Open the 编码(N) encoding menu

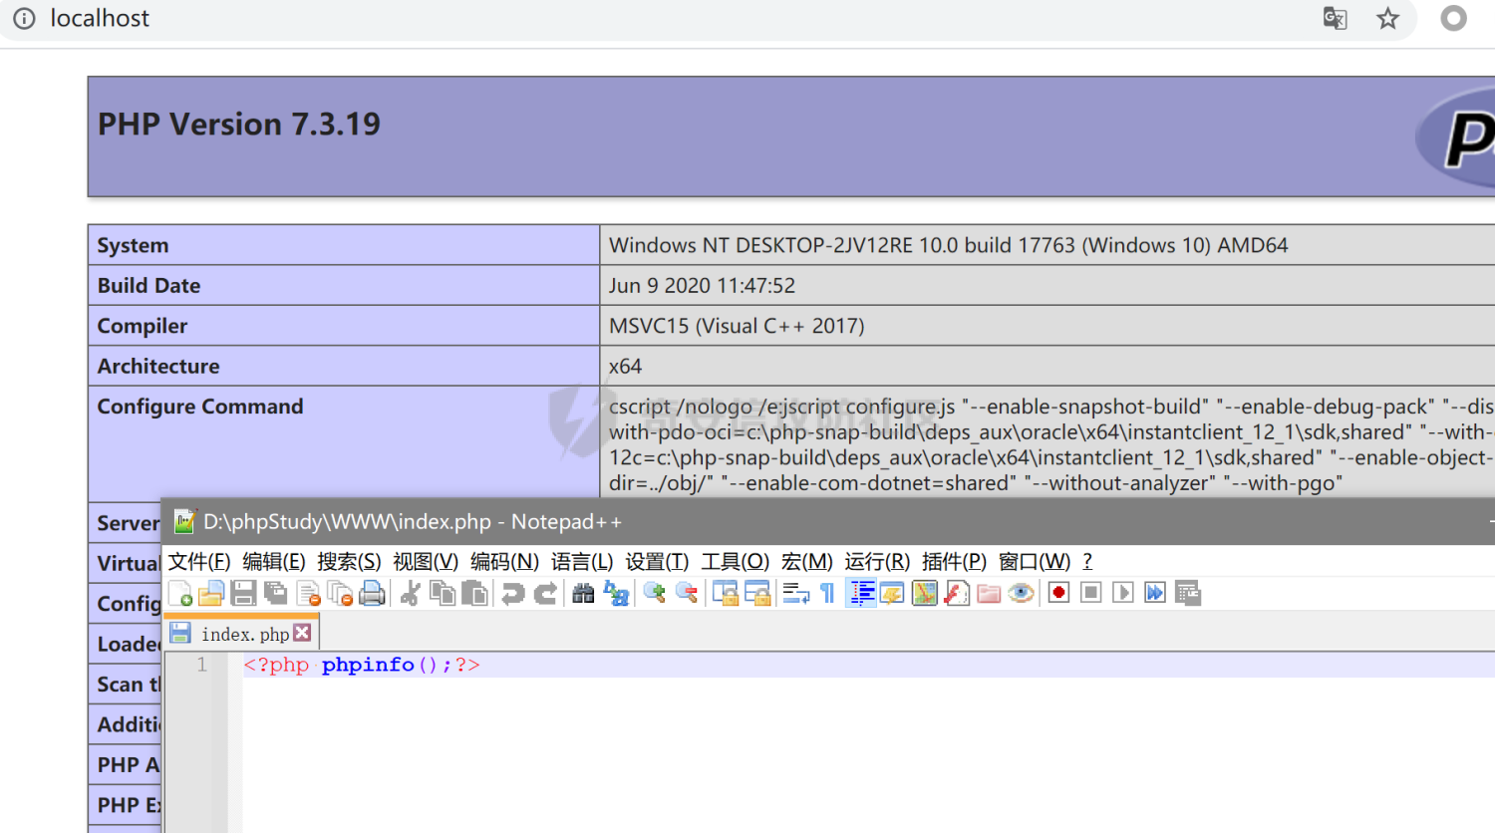[504, 562]
